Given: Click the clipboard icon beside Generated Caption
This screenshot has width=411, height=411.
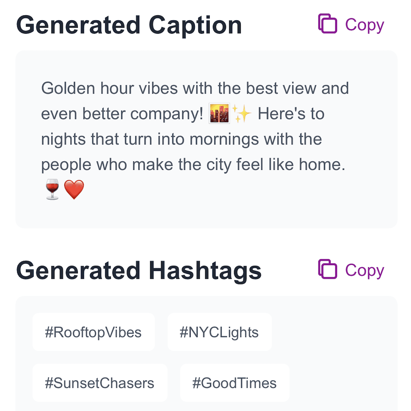Looking at the screenshot, I should [x=327, y=24].
